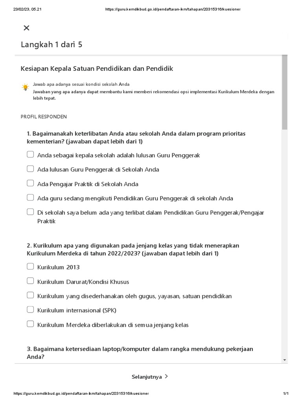
Task: Click the lightbulb tip icon
Action: pos(26,87)
